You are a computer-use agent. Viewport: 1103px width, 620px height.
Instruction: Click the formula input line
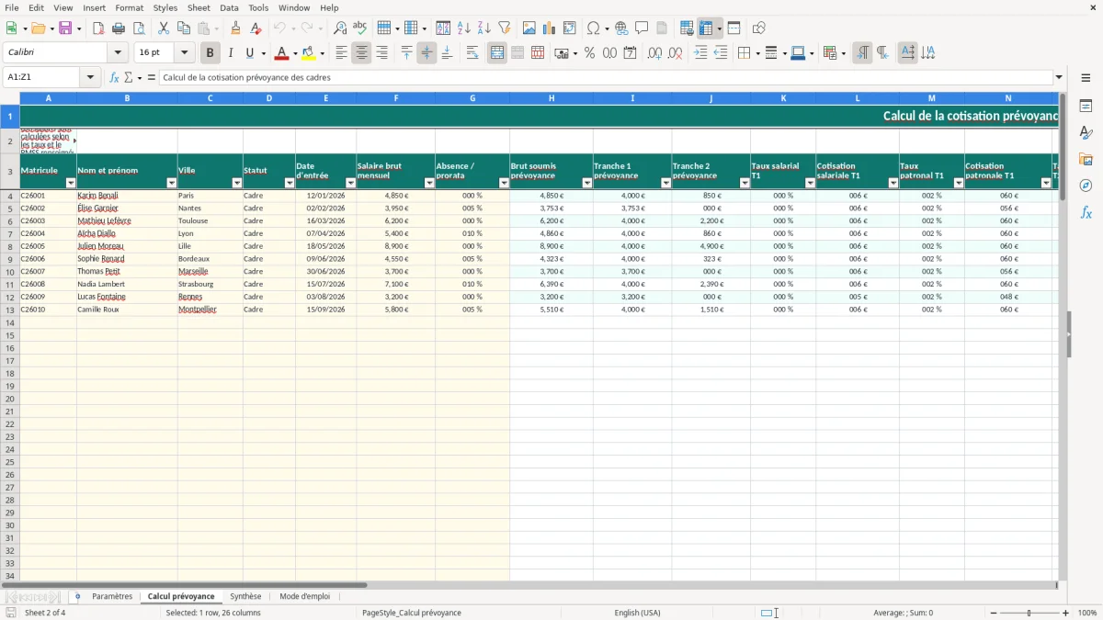(606, 77)
